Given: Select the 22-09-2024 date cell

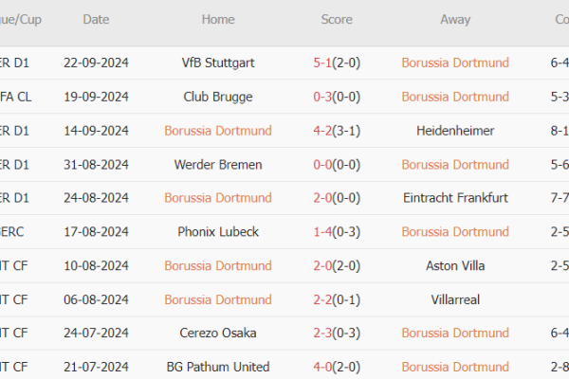Looking at the screenshot, I should point(96,63).
